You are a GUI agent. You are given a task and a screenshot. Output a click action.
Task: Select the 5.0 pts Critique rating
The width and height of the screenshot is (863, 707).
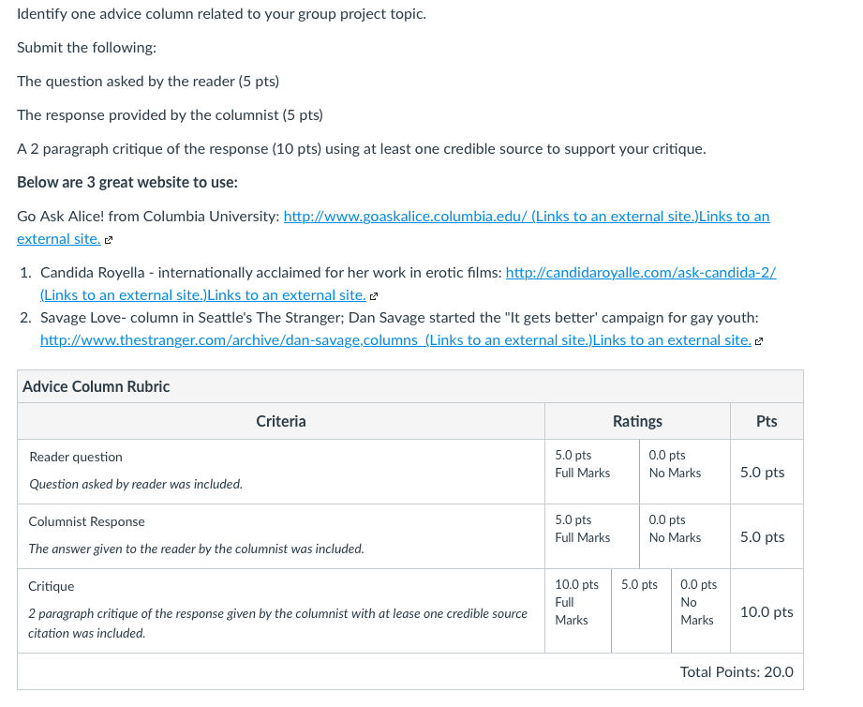click(641, 611)
